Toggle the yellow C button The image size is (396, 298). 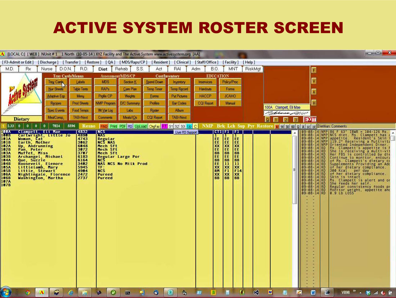point(195,126)
